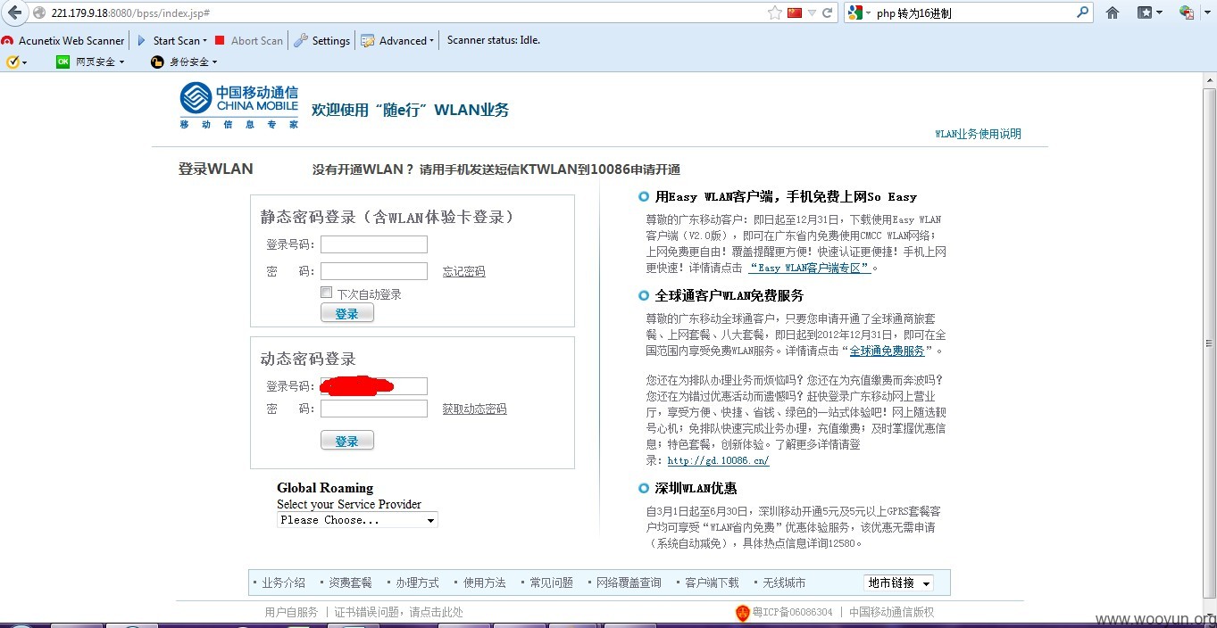Click the globe PDF extension icon
The width and height of the screenshot is (1217, 628).
1187,12
